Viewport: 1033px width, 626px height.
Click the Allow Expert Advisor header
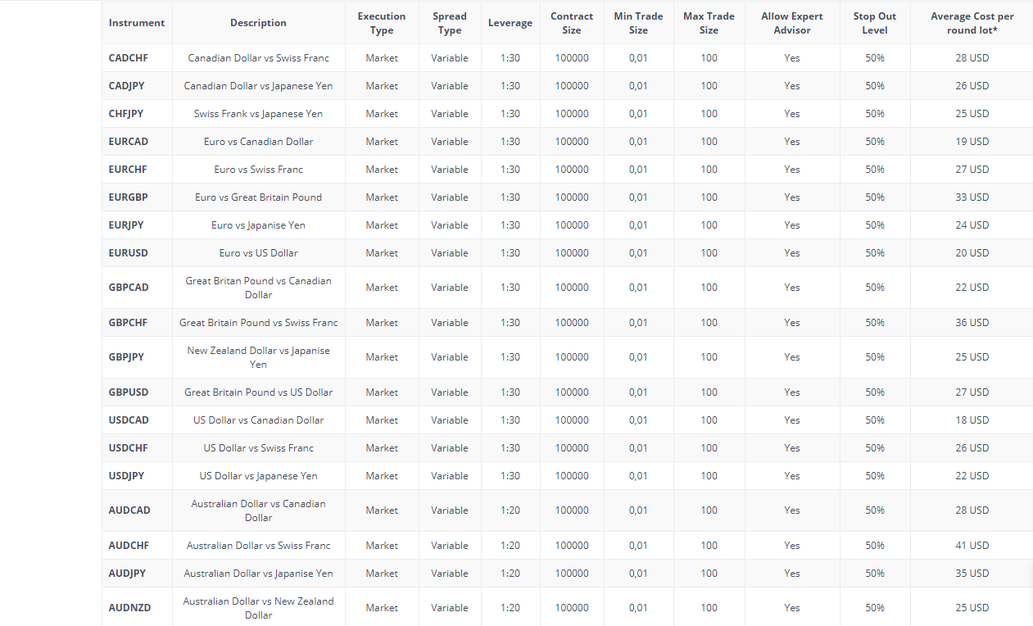[792, 23]
